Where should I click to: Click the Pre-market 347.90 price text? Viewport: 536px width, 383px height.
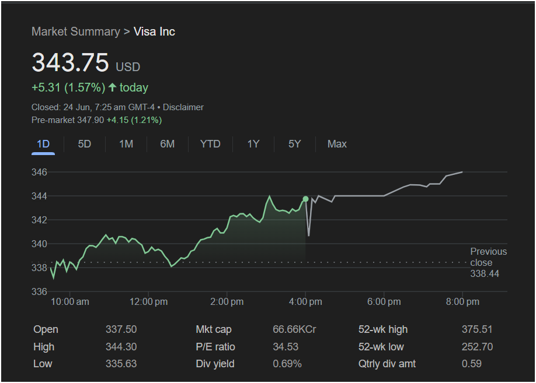(68, 120)
